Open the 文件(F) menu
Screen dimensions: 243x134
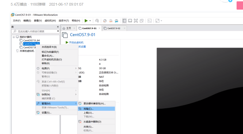(17, 21)
